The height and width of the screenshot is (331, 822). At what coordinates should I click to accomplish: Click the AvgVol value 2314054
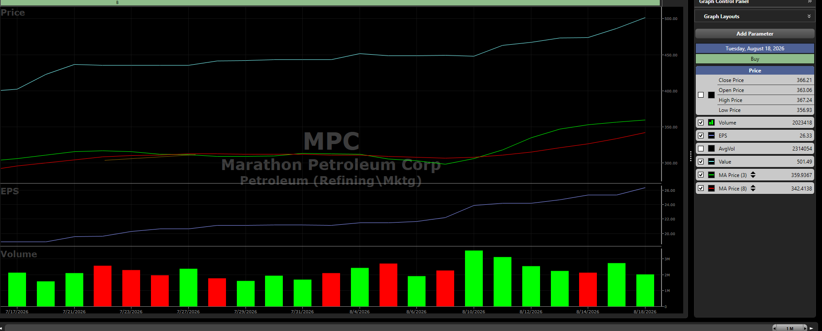coord(802,149)
